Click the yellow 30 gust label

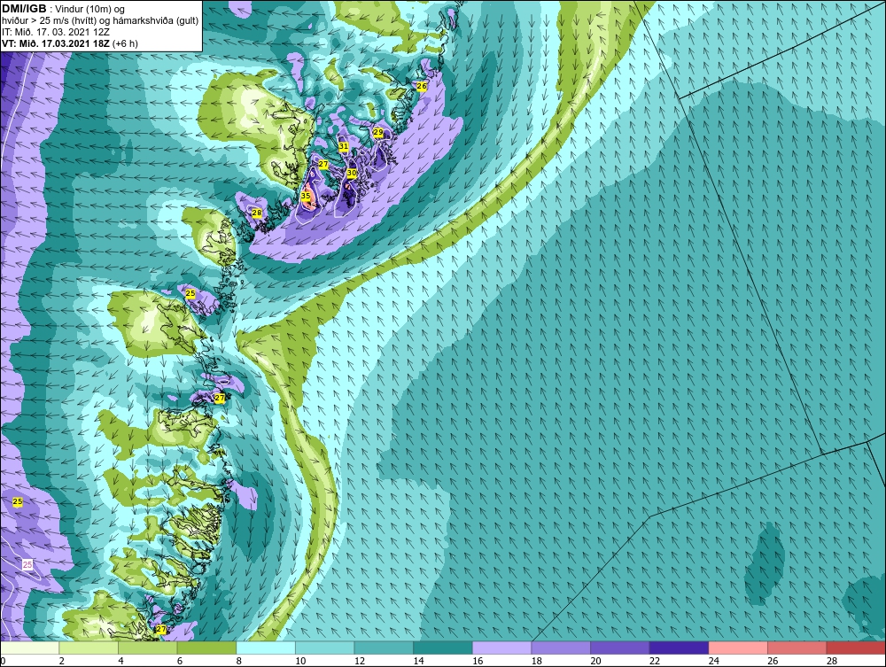[352, 173]
